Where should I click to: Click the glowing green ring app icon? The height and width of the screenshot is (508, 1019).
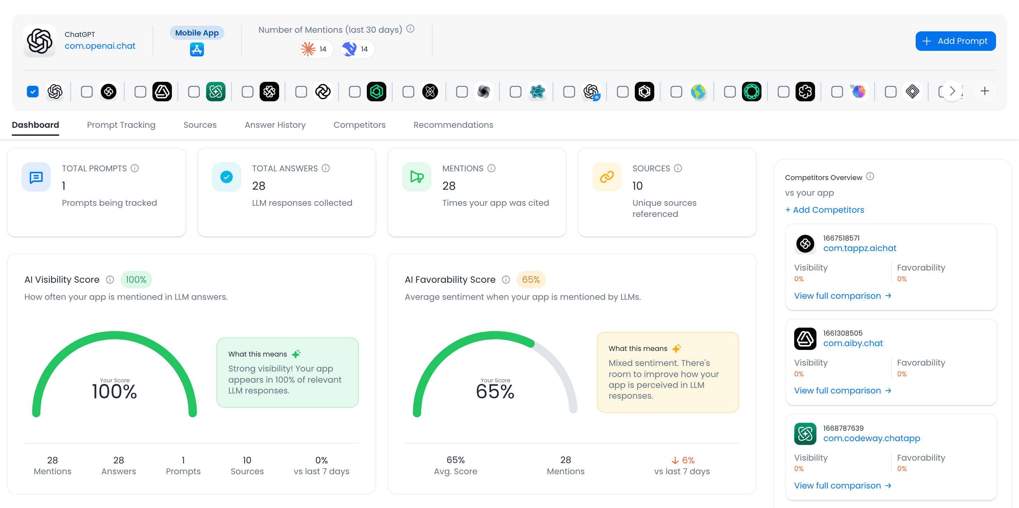[x=752, y=92]
